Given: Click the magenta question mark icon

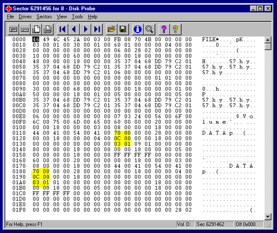Looking at the screenshot, I should point(164,29).
